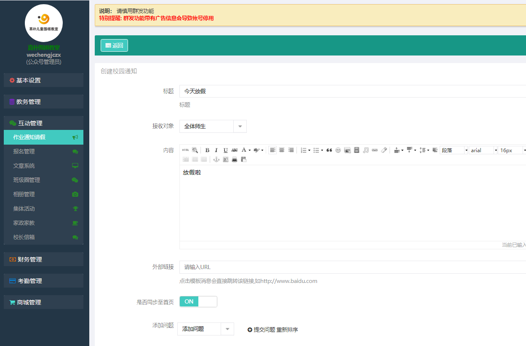Screen dimensions: 526x346
Task: Insert an unordered bullet list
Action: [316, 150]
